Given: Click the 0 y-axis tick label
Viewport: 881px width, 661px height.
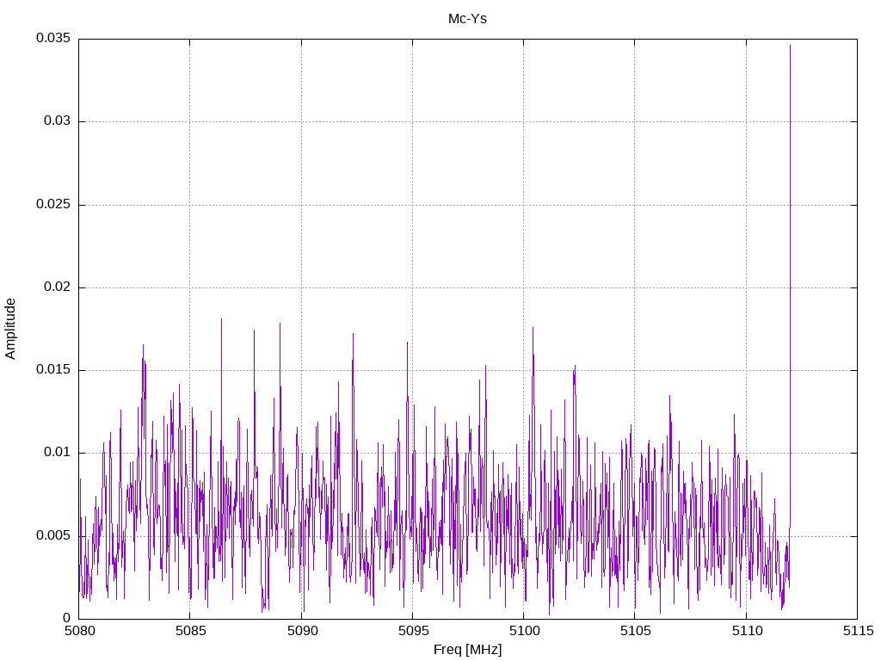Looking at the screenshot, I should pos(66,618).
